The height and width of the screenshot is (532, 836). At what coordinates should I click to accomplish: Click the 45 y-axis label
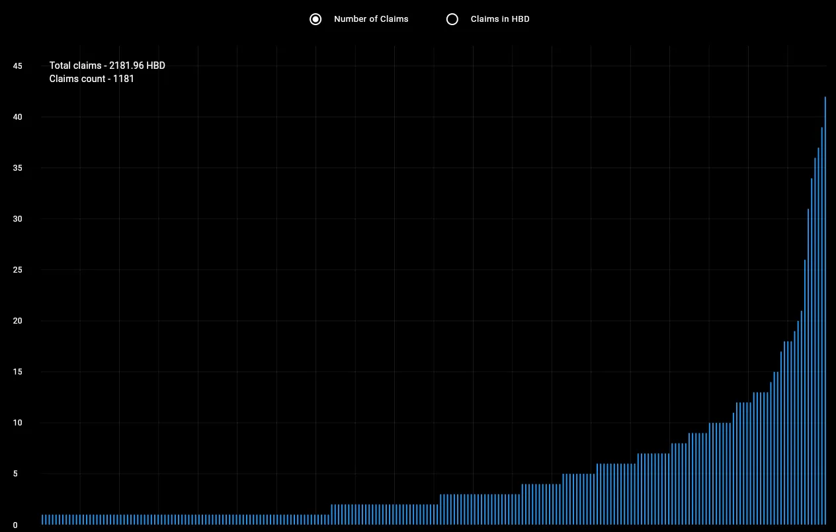(x=17, y=66)
